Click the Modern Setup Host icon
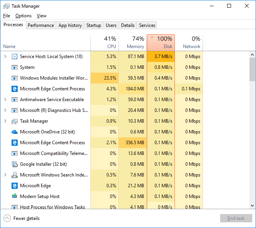Image resolution: width=256 pixels, height=228 pixels. 15,196
